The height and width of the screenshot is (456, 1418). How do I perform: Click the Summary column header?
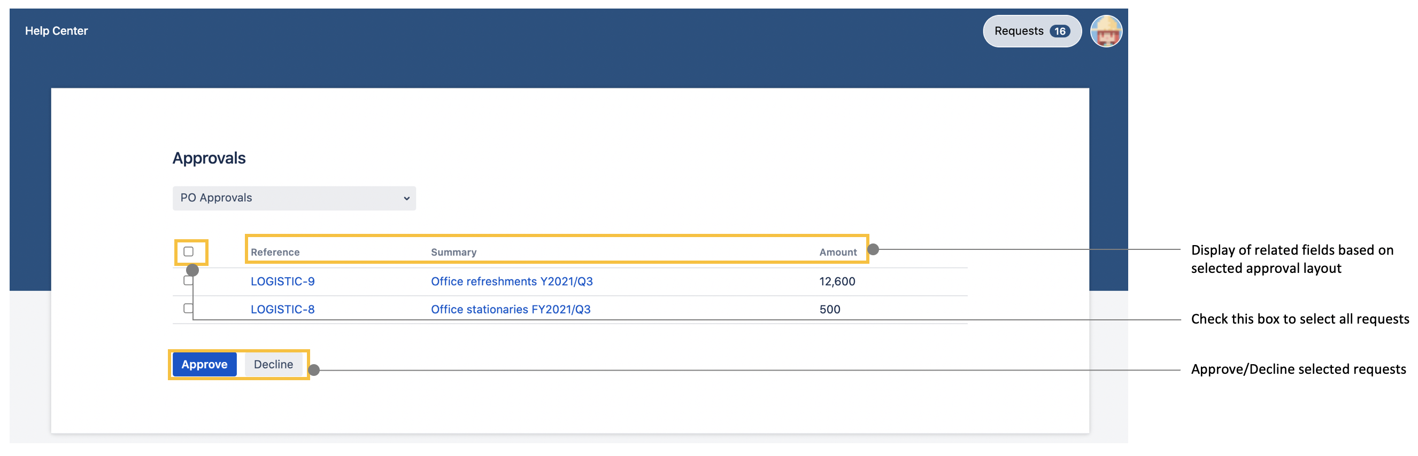coord(453,252)
